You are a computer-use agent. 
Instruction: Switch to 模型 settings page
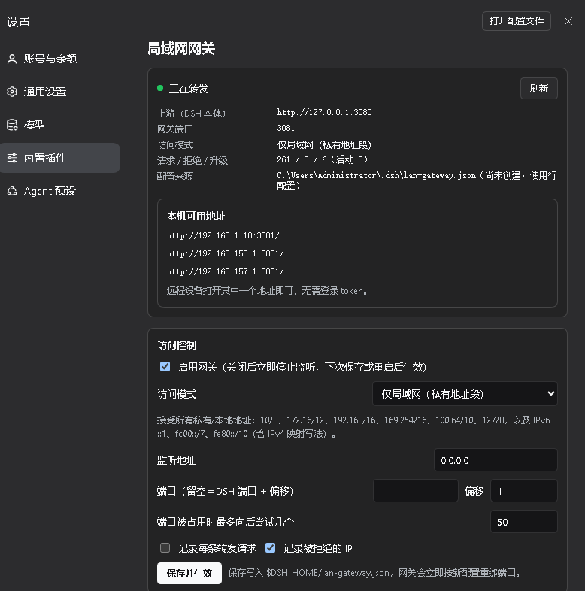[60, 125]
